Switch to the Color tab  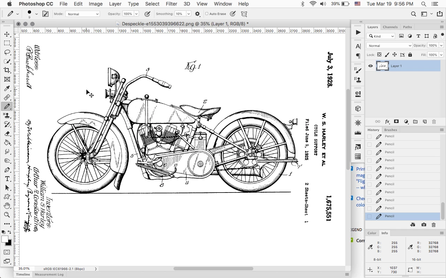click(x=372, y=233)
